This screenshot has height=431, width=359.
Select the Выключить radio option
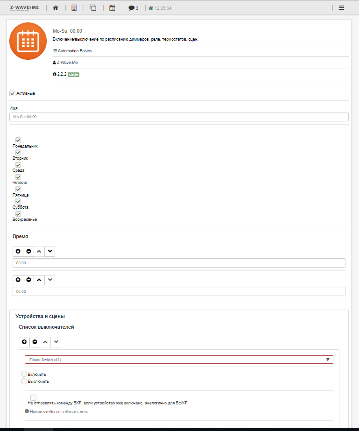tap(25, 381)
